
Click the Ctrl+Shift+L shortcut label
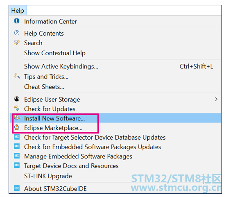point(196,66)
